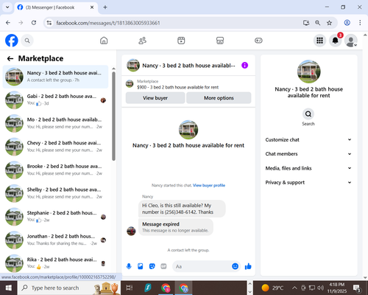Expand the Chat members section
The image size is (368, 295).
tap(308, 154)
